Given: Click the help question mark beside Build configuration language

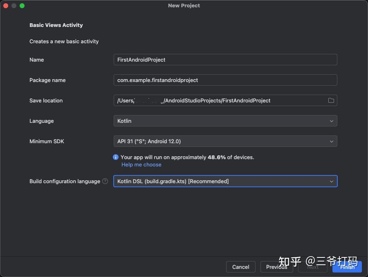Looking at the screenshot, I should point(105,181).
